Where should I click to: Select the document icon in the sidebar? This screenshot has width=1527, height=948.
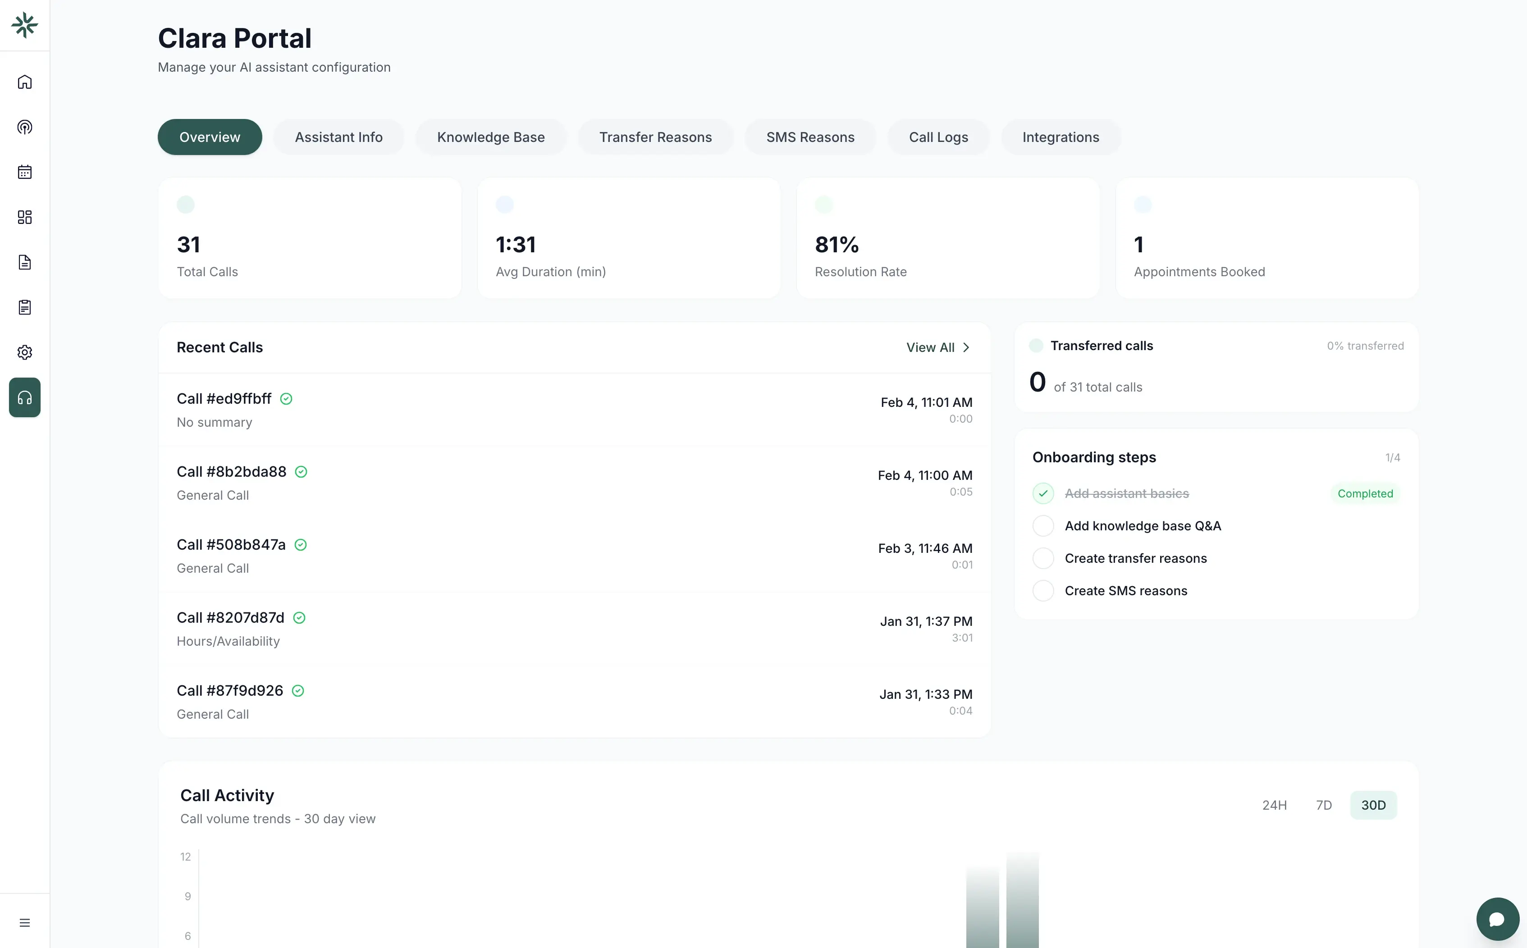coord(24,262)
